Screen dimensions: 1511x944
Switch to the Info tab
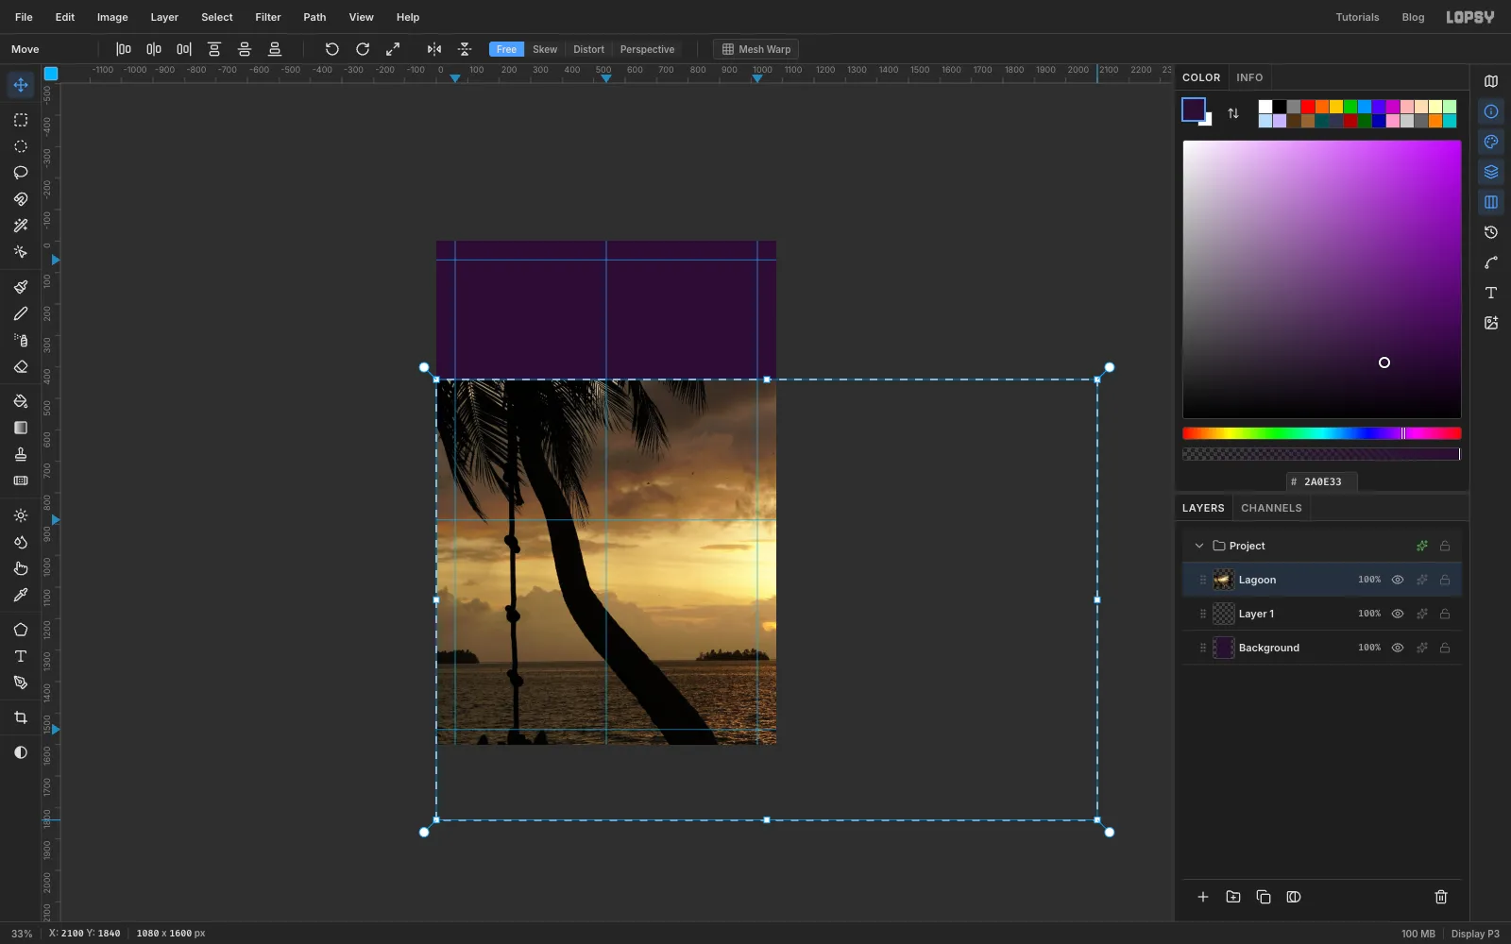click(x=1249, y=77)
